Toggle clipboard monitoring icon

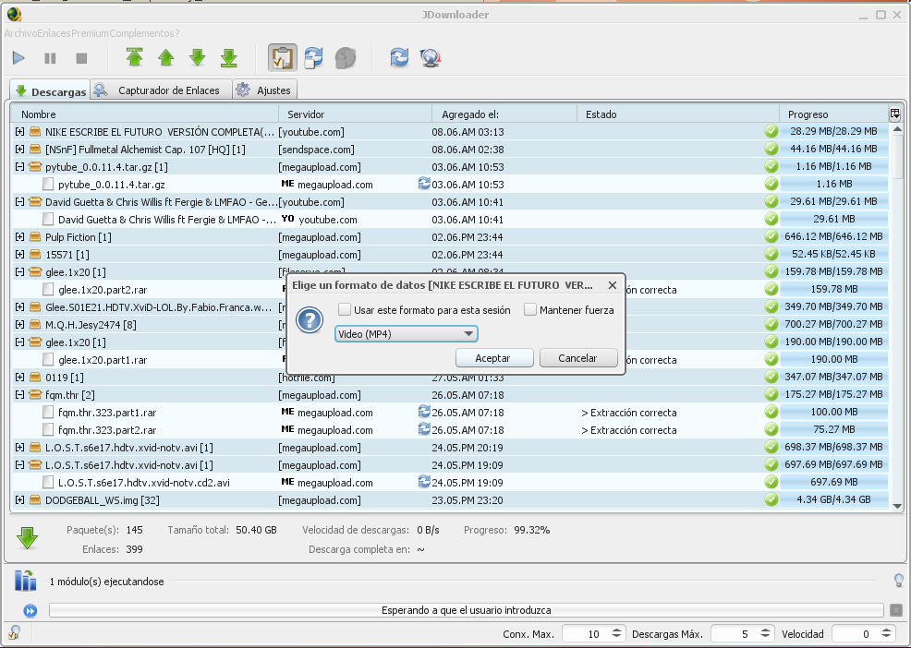pos(283,57)
